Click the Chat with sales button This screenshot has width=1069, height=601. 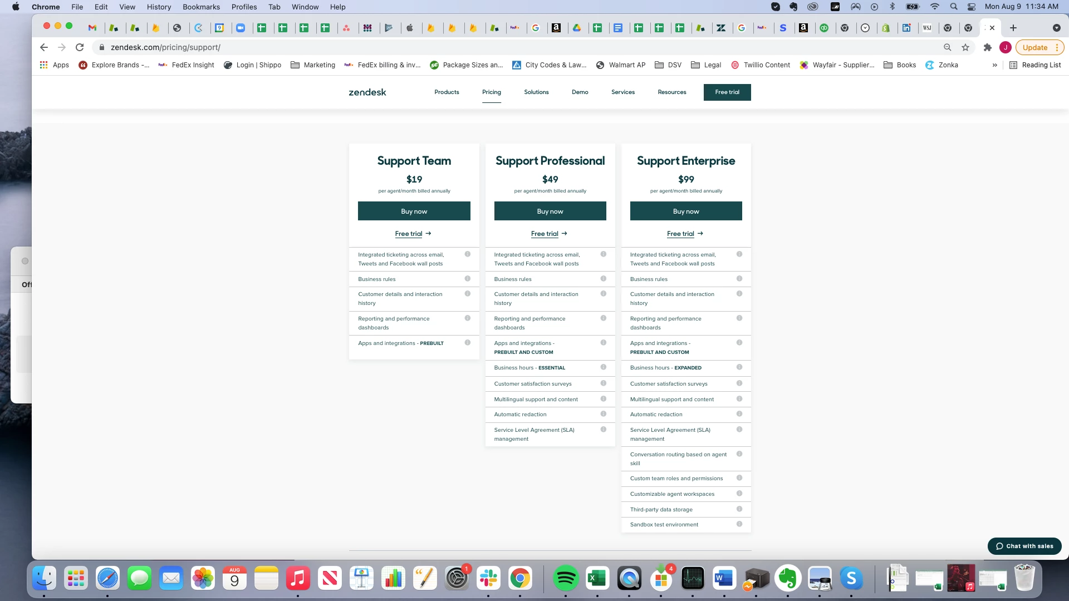tap(1024, 546)
